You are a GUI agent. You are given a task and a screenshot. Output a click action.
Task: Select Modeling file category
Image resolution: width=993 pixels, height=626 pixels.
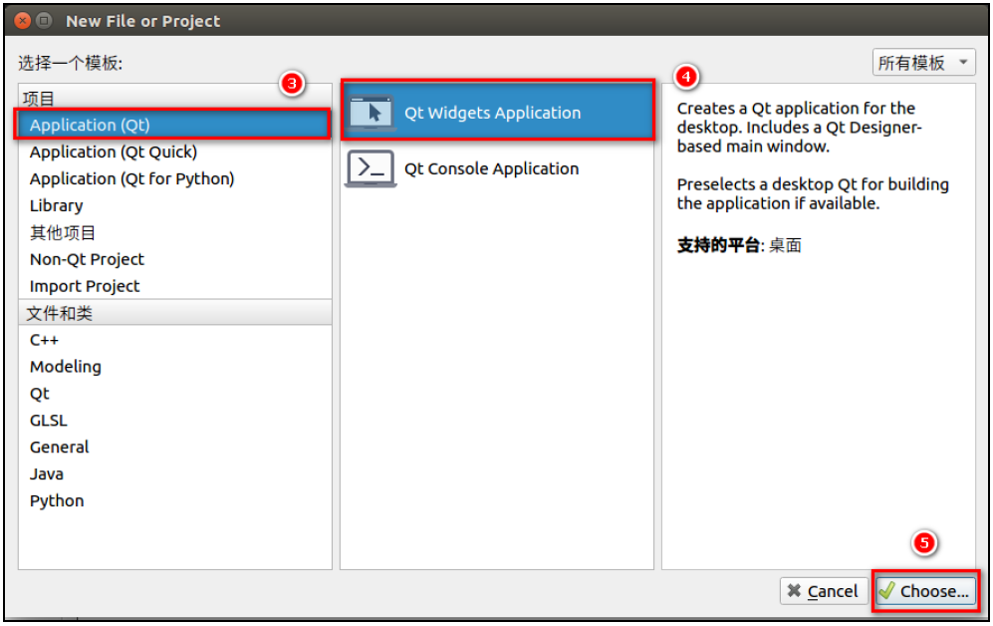175,366
